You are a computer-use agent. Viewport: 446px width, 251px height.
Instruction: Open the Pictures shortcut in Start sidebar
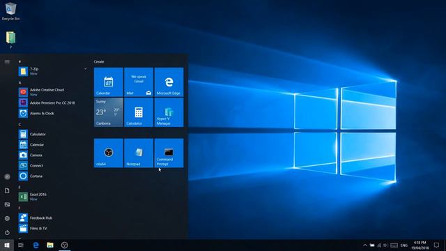(7, 204)
